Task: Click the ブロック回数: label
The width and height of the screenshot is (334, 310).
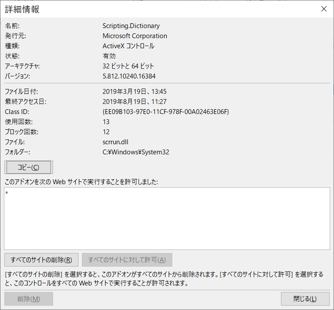Action: (x=21, y=132)
